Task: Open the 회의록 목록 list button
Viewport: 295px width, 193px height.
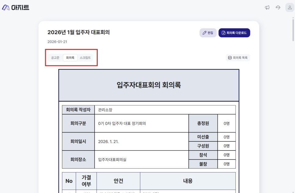Action: (x=238, y=57)
